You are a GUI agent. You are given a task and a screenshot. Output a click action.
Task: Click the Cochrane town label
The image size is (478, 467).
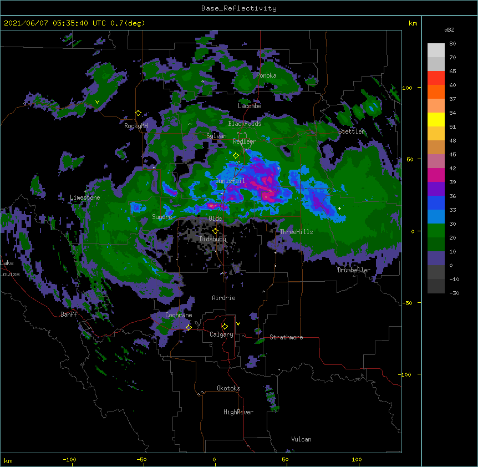pyautogui.click(x=179, y=315)
